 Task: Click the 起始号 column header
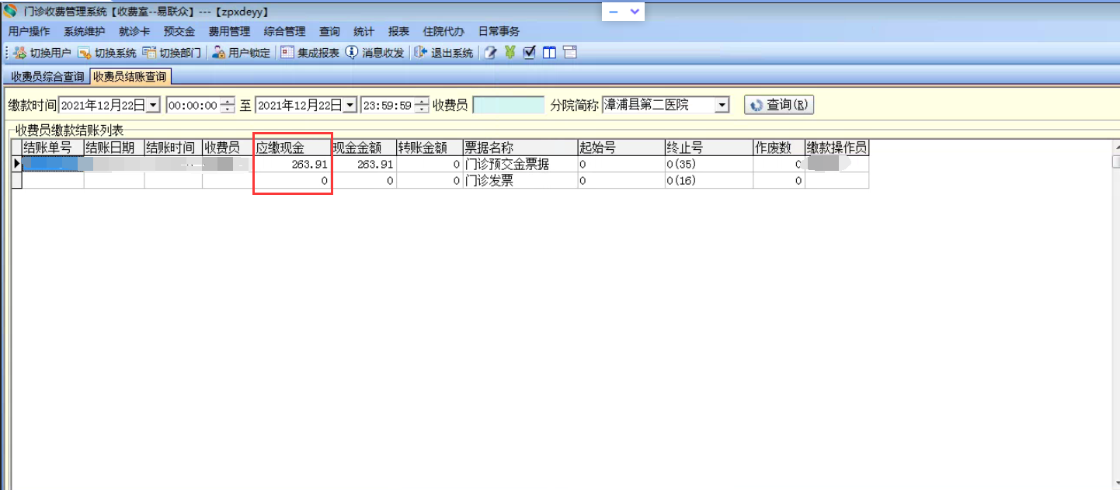(621, 148)
